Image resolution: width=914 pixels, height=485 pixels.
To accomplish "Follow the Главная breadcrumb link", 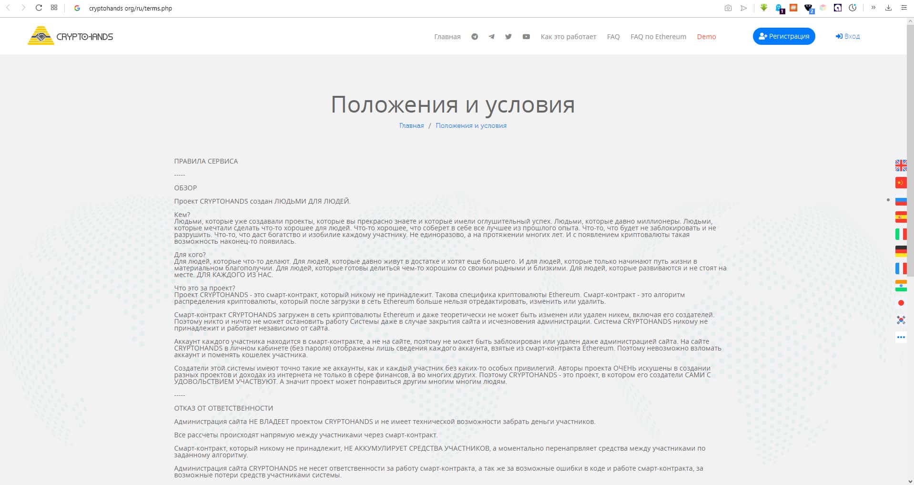I will click(x=411, y=125).
